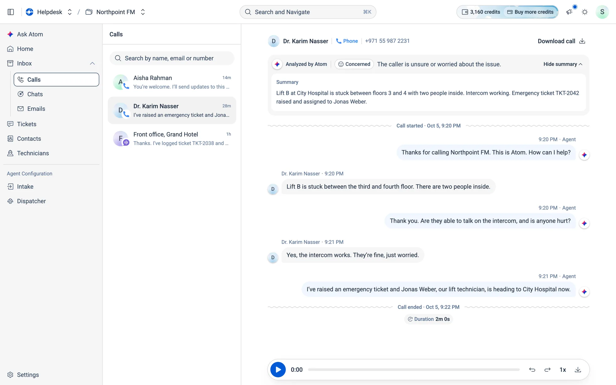The image size is (616, 385).
Task: Skip forward in the audio player
Action: pos(547,370)
